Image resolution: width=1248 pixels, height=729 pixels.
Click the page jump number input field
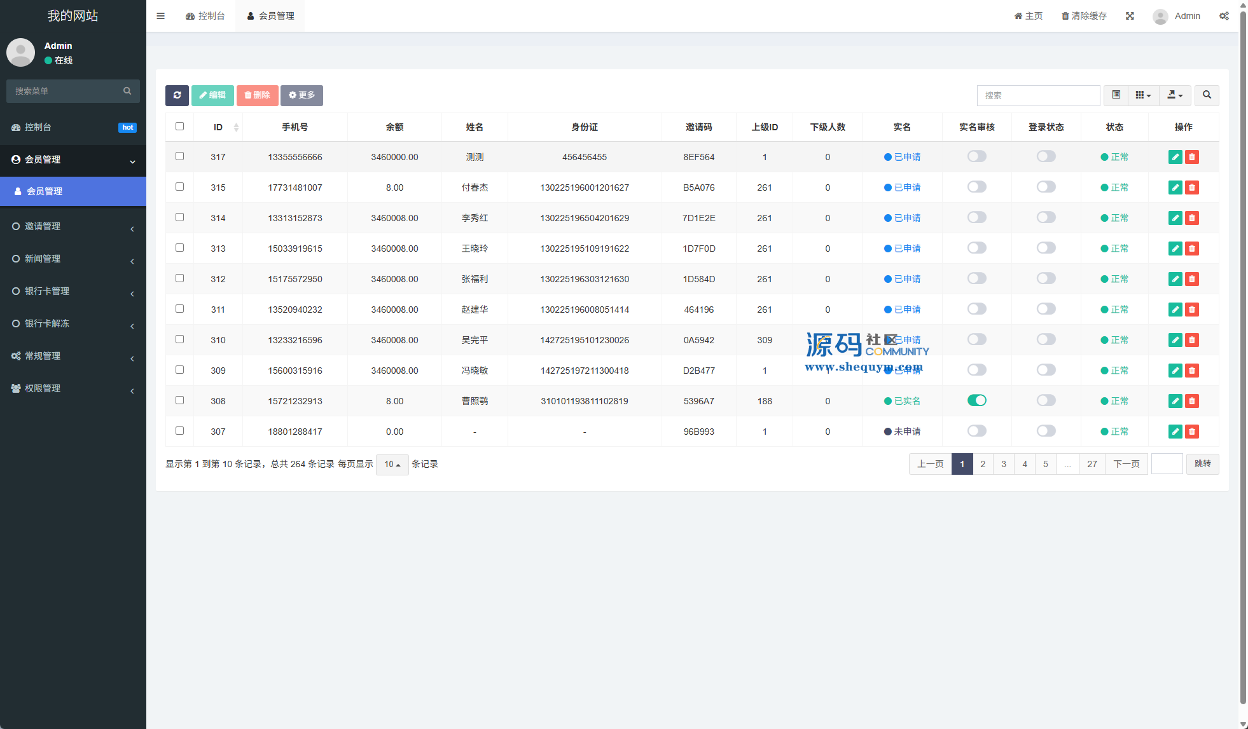(x=1167, y=464)
